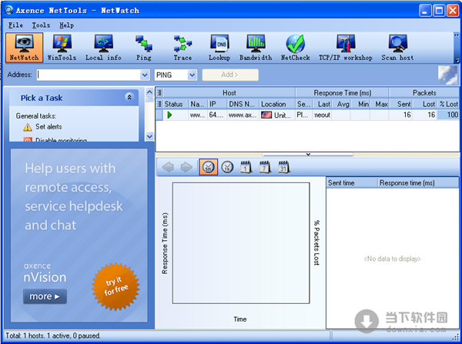This screenshot has height=344, width=462.
Task: Click the '64....' IP cell
Action: pyautogui.click(x=216, y=115)
